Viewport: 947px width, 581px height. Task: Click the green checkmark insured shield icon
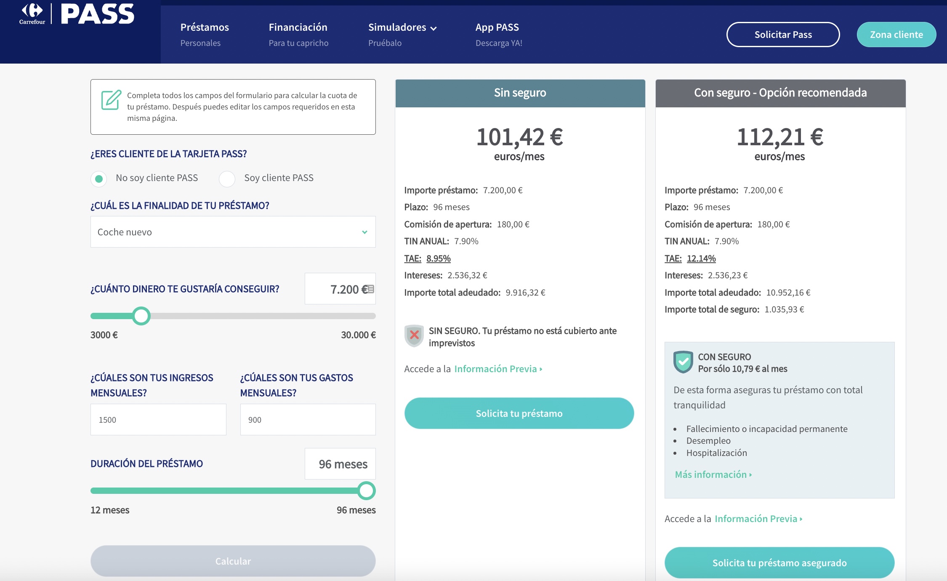[683, 362]
